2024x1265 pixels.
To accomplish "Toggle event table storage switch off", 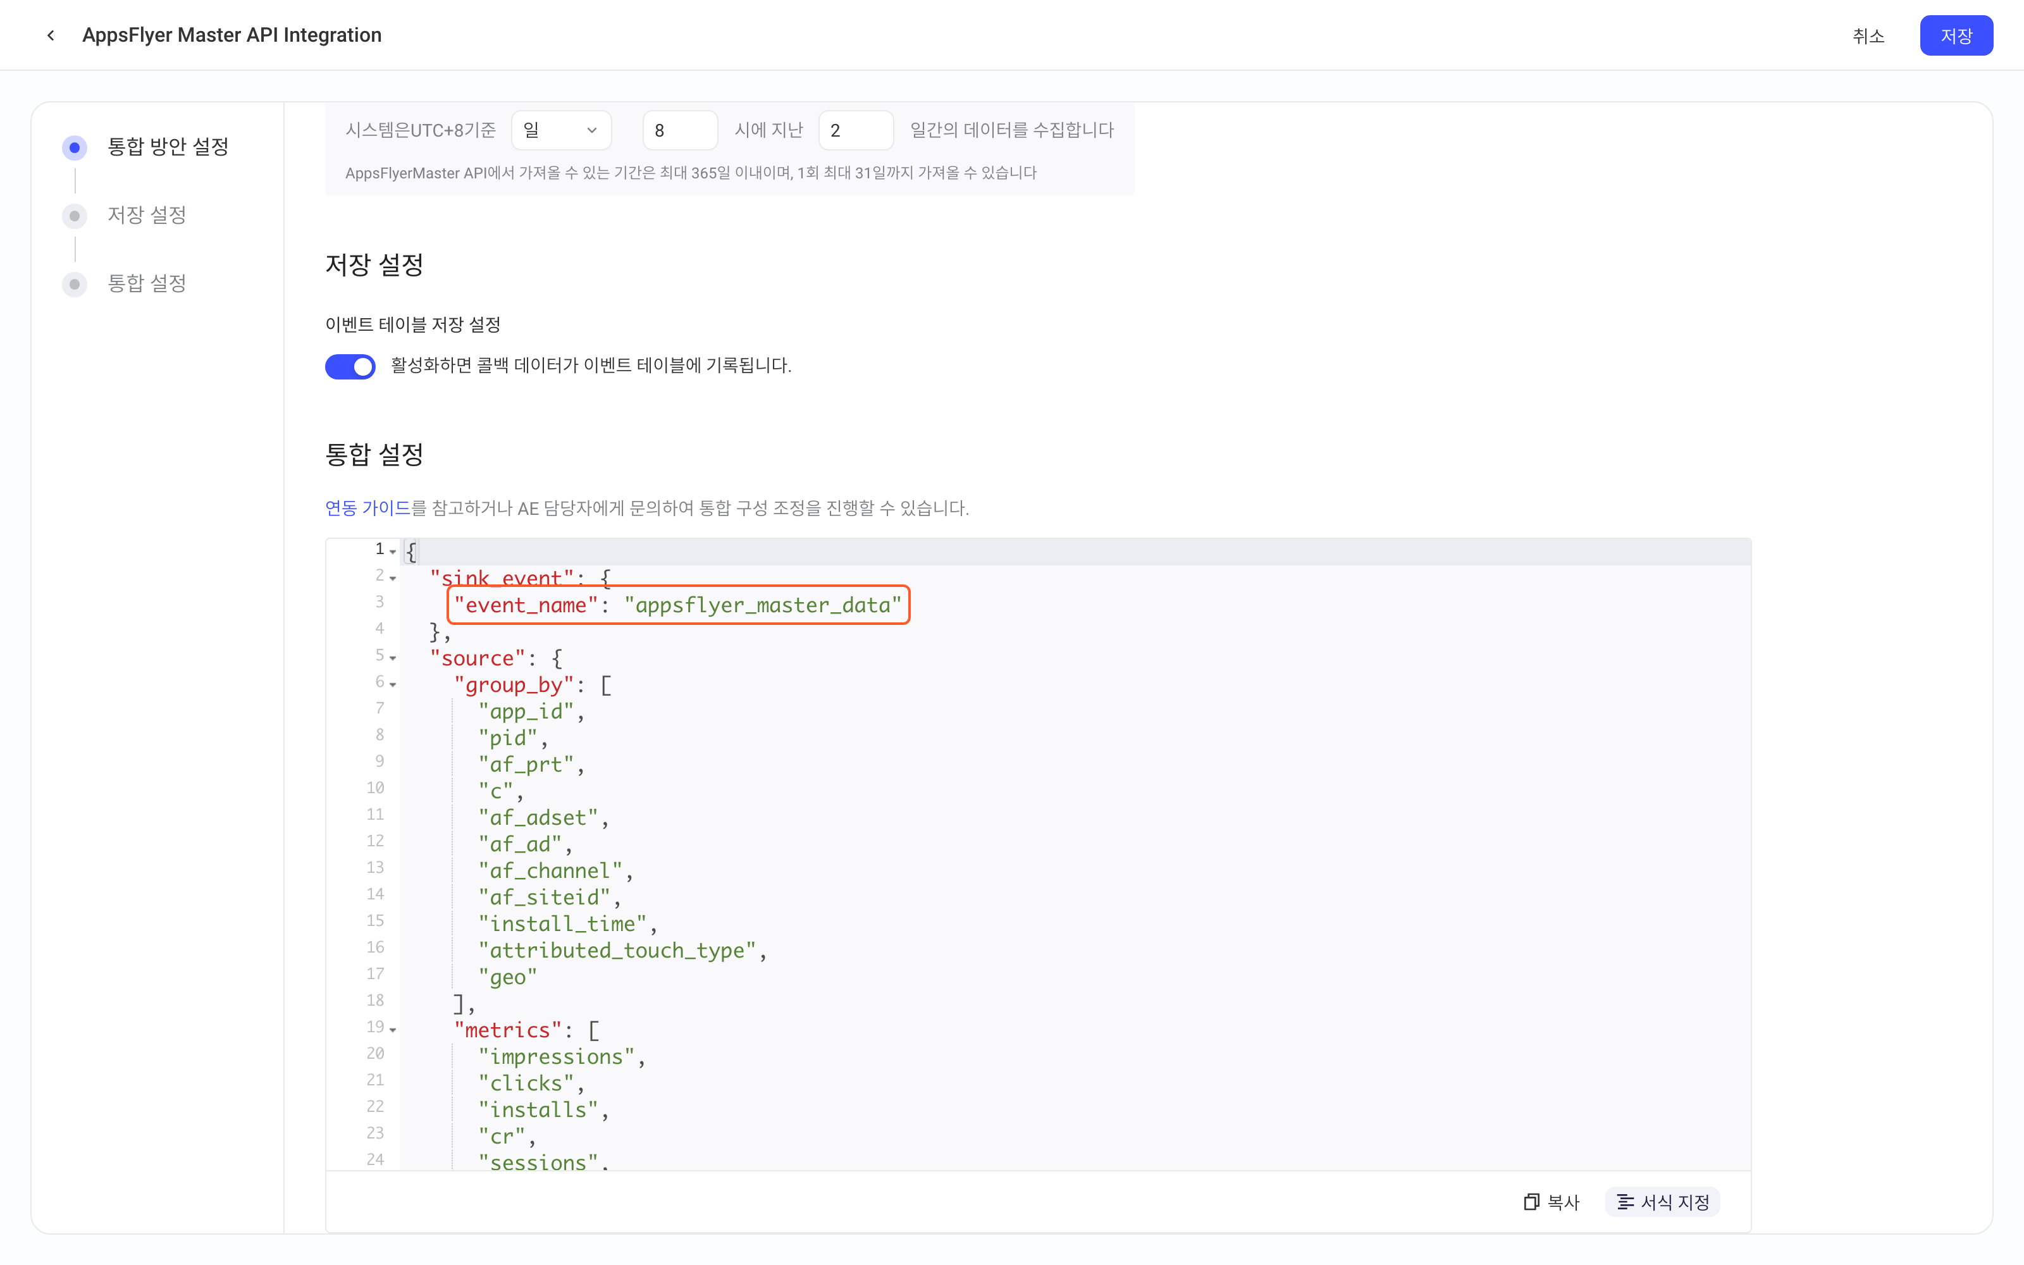I will coord(350,366).
